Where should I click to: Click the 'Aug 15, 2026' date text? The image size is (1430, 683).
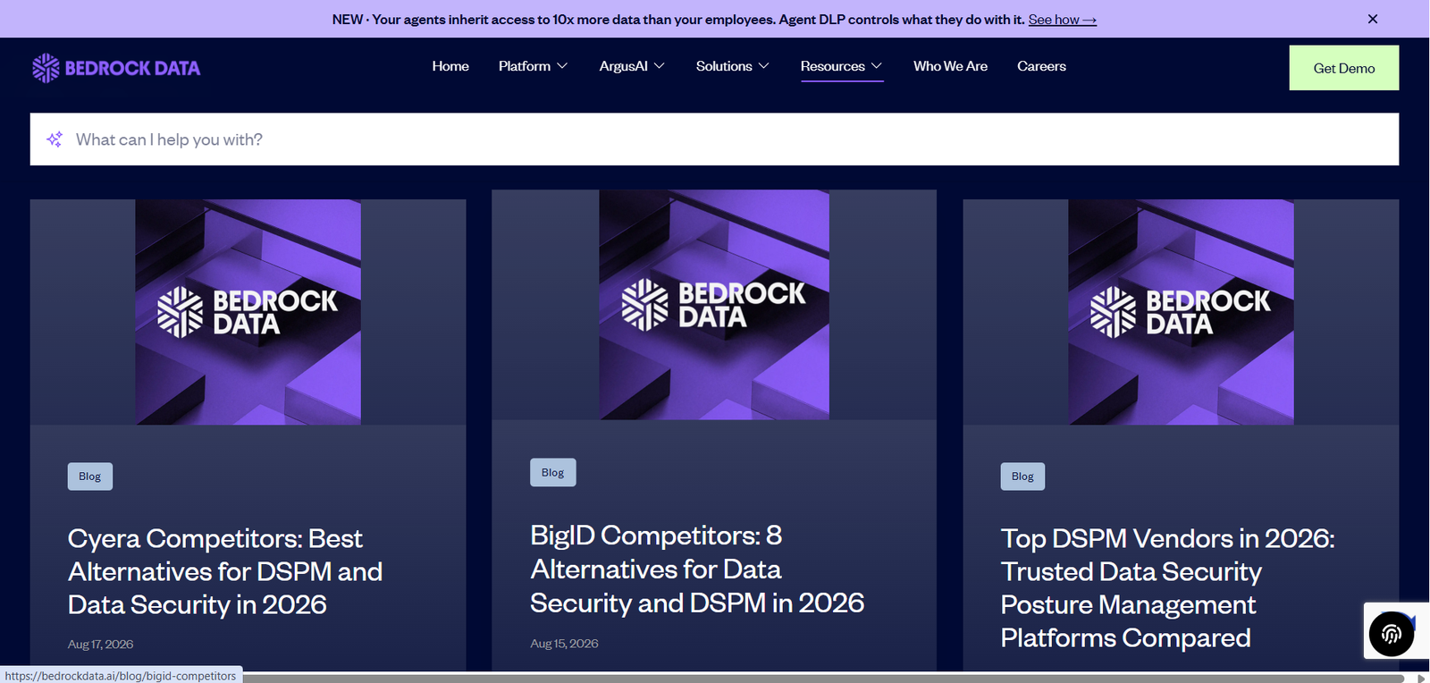pos(564,644)
